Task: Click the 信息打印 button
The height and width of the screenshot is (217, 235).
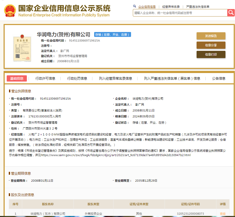Action: pyautogui.click(x=211, y=54)
